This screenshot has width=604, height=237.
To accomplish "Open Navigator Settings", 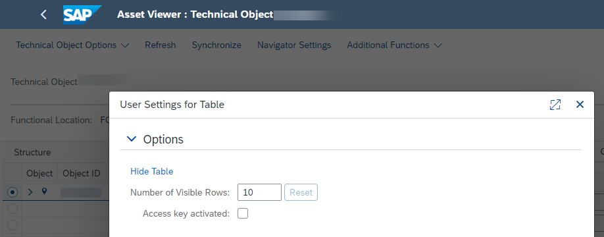I will [294, 45].
